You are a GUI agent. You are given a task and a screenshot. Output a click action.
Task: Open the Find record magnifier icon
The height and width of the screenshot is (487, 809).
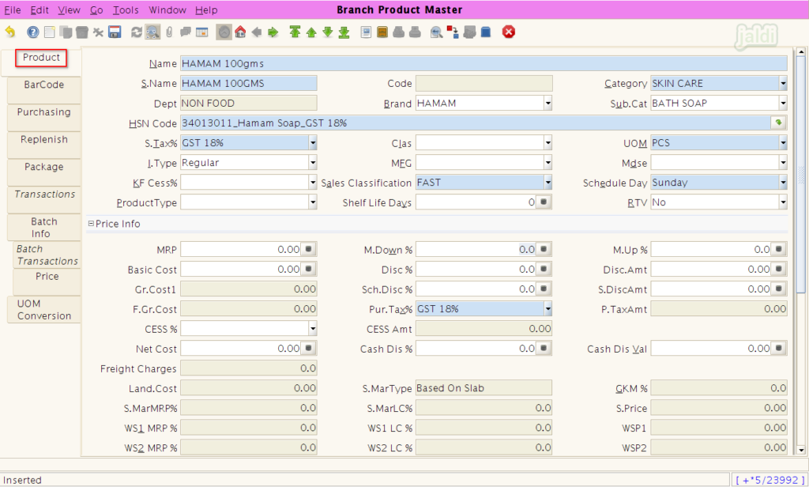(152, 32)
